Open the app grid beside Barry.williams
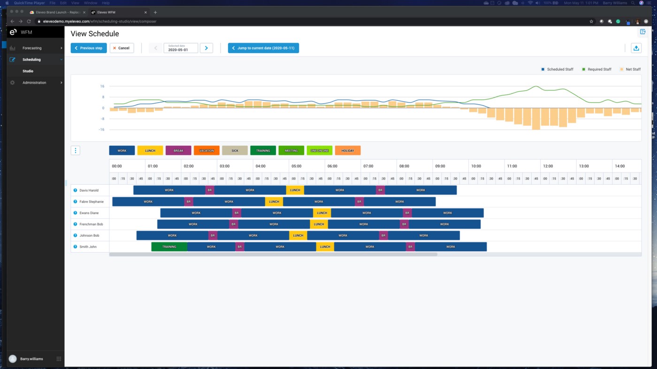 [x=59, y=359]
